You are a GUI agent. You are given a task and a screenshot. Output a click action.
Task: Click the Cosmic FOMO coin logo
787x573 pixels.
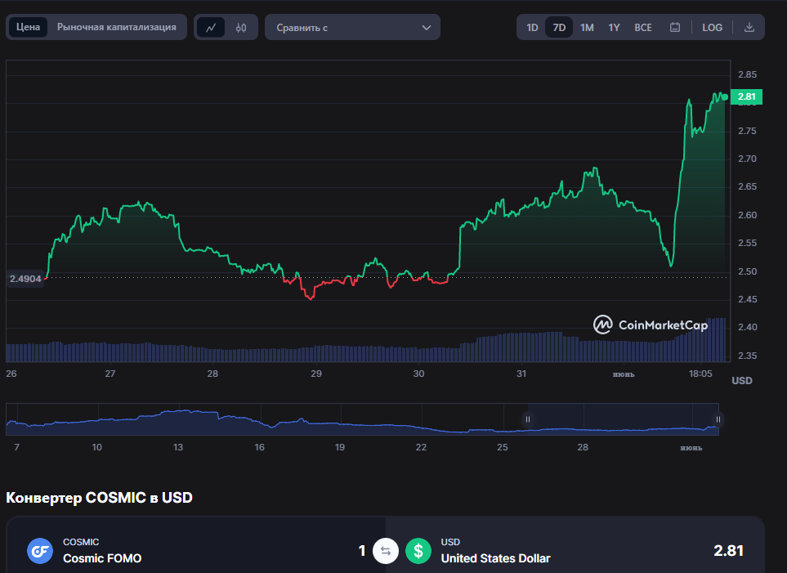click(x=40, y=551)
